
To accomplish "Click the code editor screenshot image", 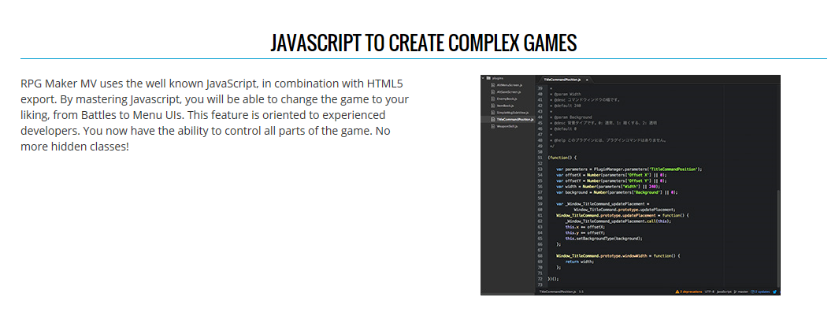I will click(630, 185).
